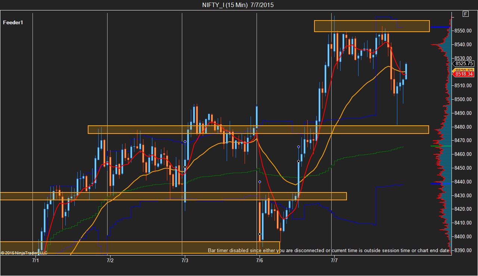The image size is (478, 276).
Task: Click the 7/1 date label
Action: point(35,260)
